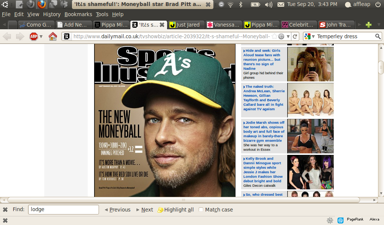This screenshot has height=225, width=384.
Task: Close the active 'It's s...' tab
Action: 162,25
